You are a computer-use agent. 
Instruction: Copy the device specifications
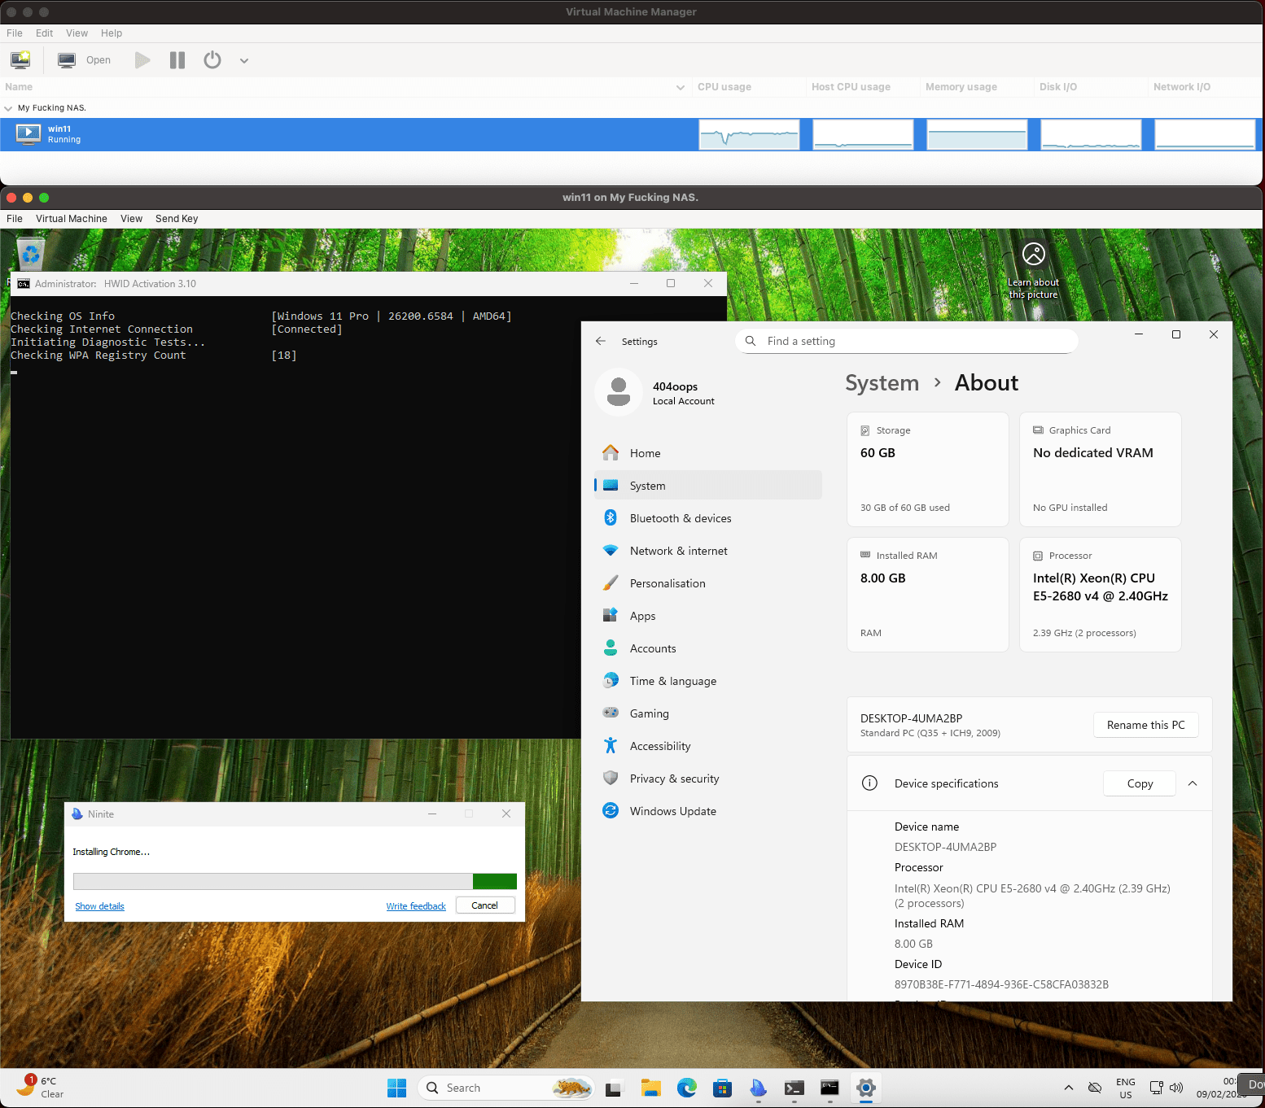(x=1140, y=783)
